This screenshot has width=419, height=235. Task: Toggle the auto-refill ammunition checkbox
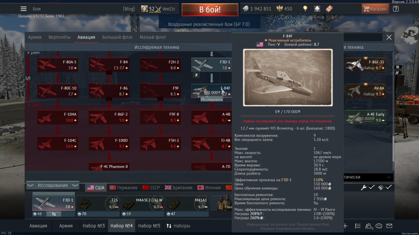pos(389,187)
